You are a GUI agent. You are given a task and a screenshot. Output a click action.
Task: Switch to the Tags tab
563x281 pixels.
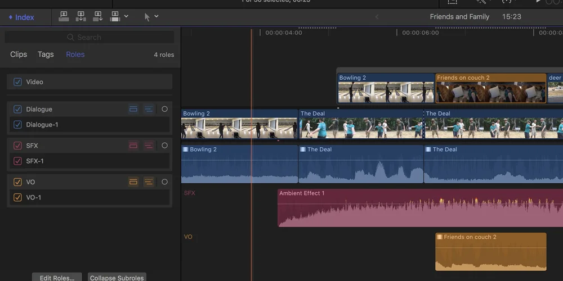coord(46,55)
